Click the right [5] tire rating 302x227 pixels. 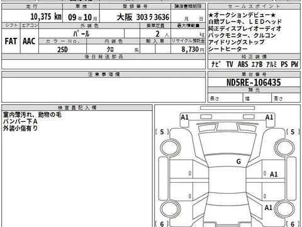coord(293,132)
